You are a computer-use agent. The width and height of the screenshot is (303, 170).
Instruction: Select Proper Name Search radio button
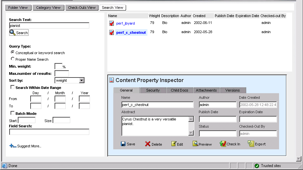click(12, 59)
